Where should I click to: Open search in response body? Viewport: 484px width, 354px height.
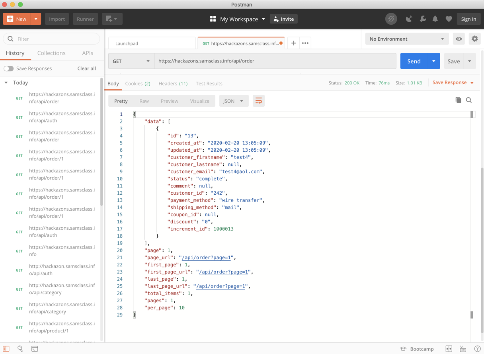coord(469,100)
